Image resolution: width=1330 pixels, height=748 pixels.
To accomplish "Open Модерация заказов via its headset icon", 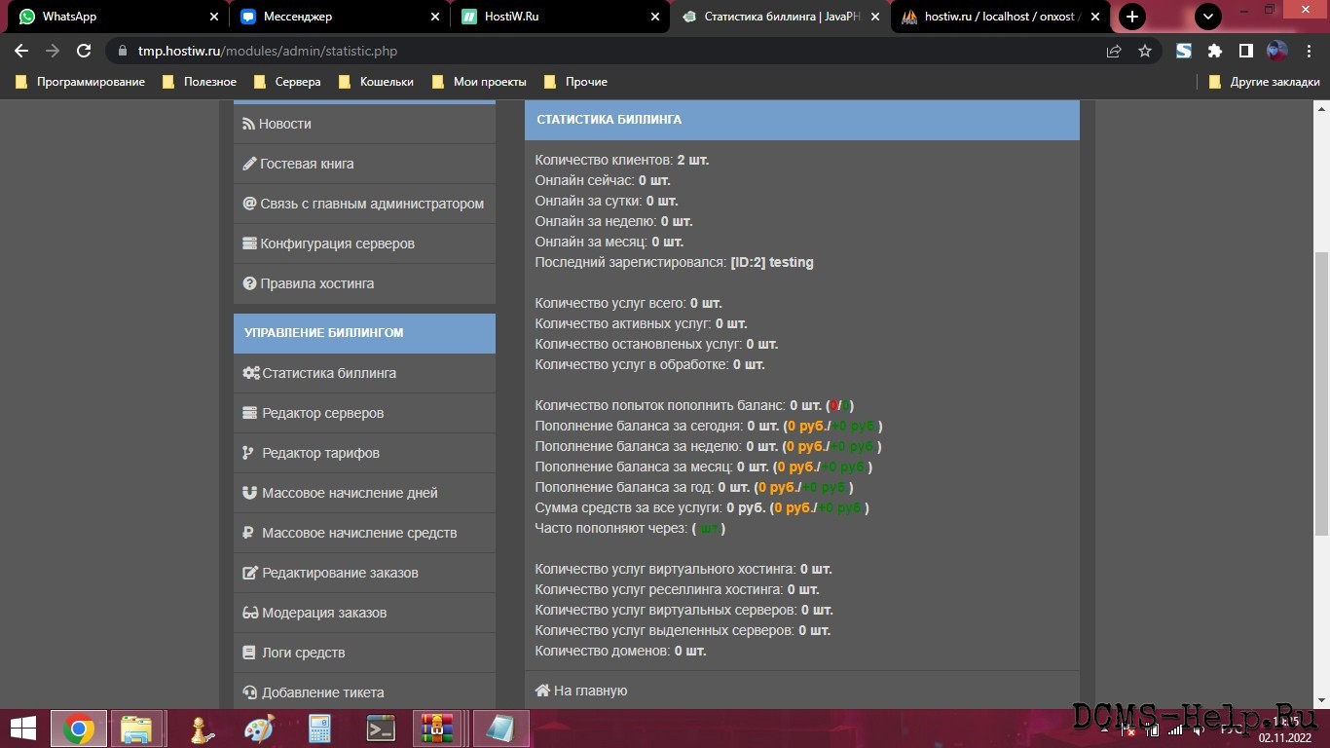I will [x=251, y=613].
